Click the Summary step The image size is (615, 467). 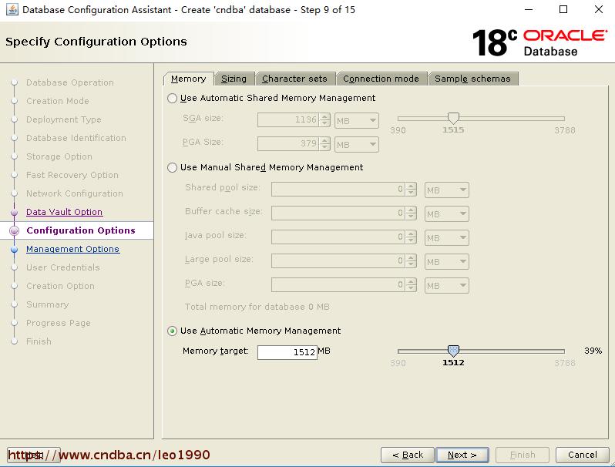[x=48, y=304]
